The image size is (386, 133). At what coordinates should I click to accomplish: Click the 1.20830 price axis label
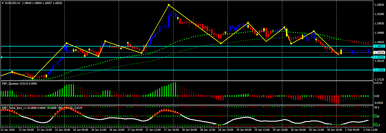tap(379, 5)
